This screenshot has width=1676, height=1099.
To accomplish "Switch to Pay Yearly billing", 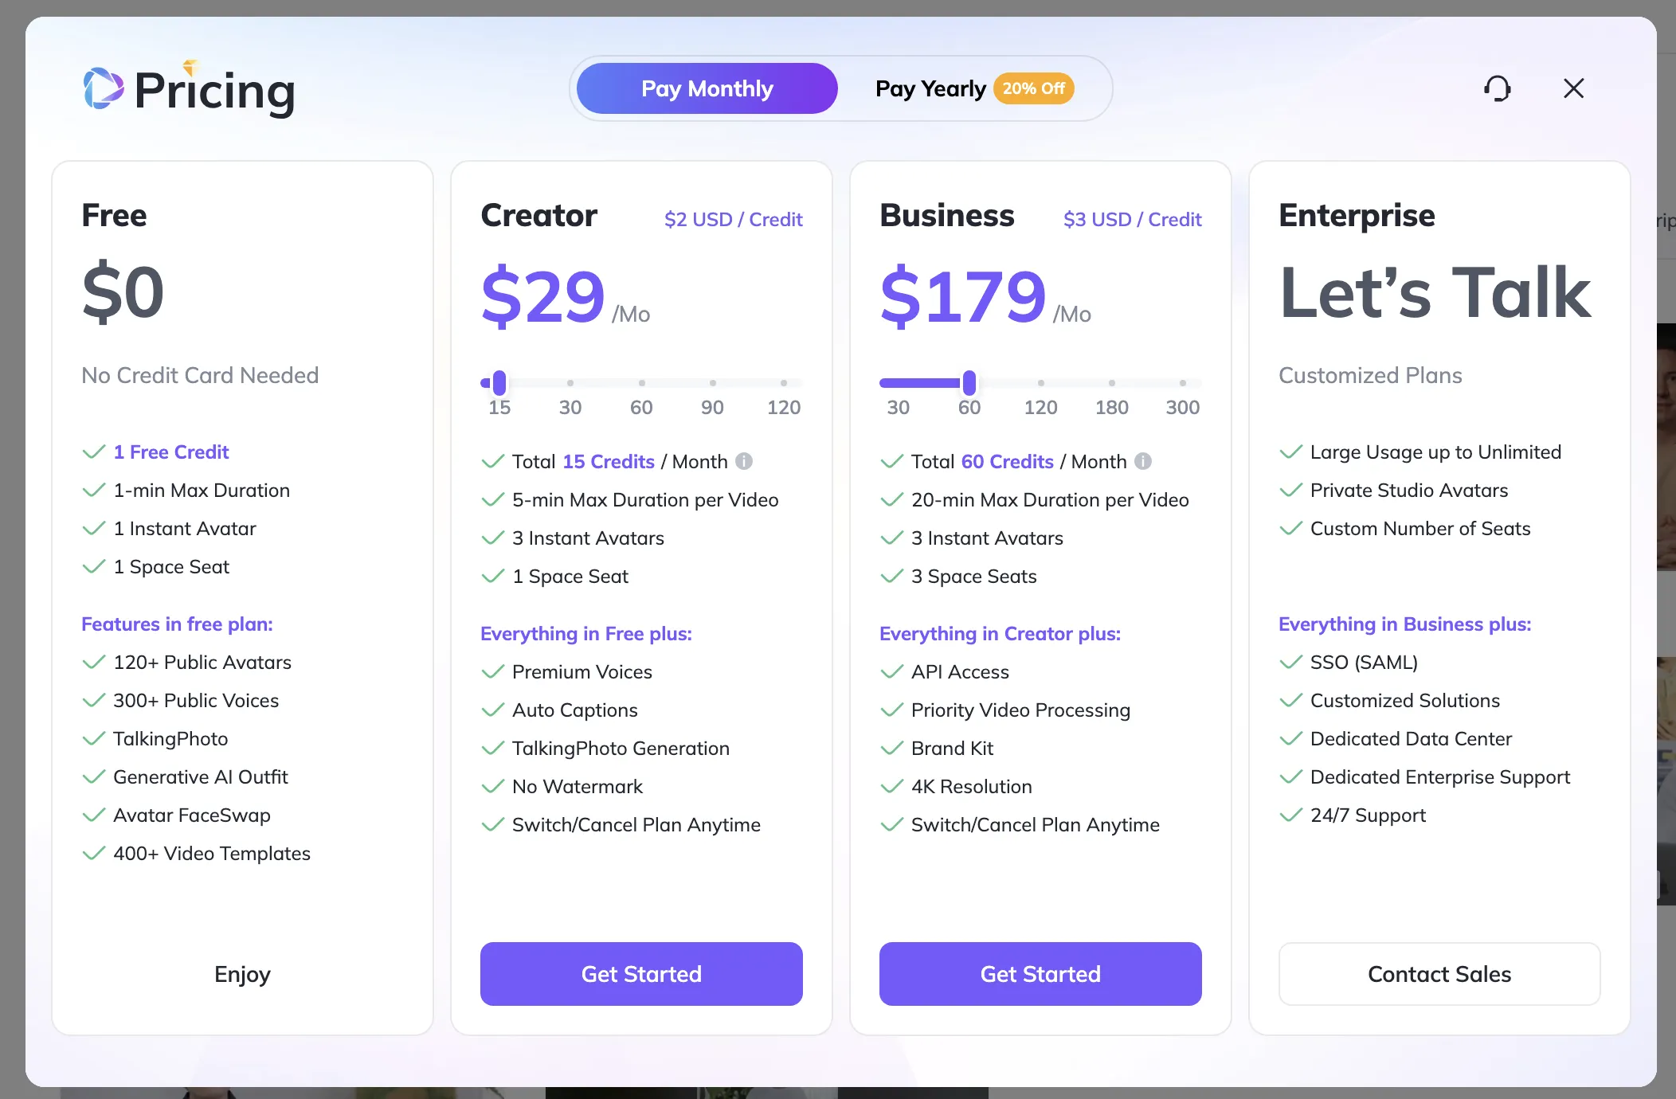I will (x=930, y=88).
